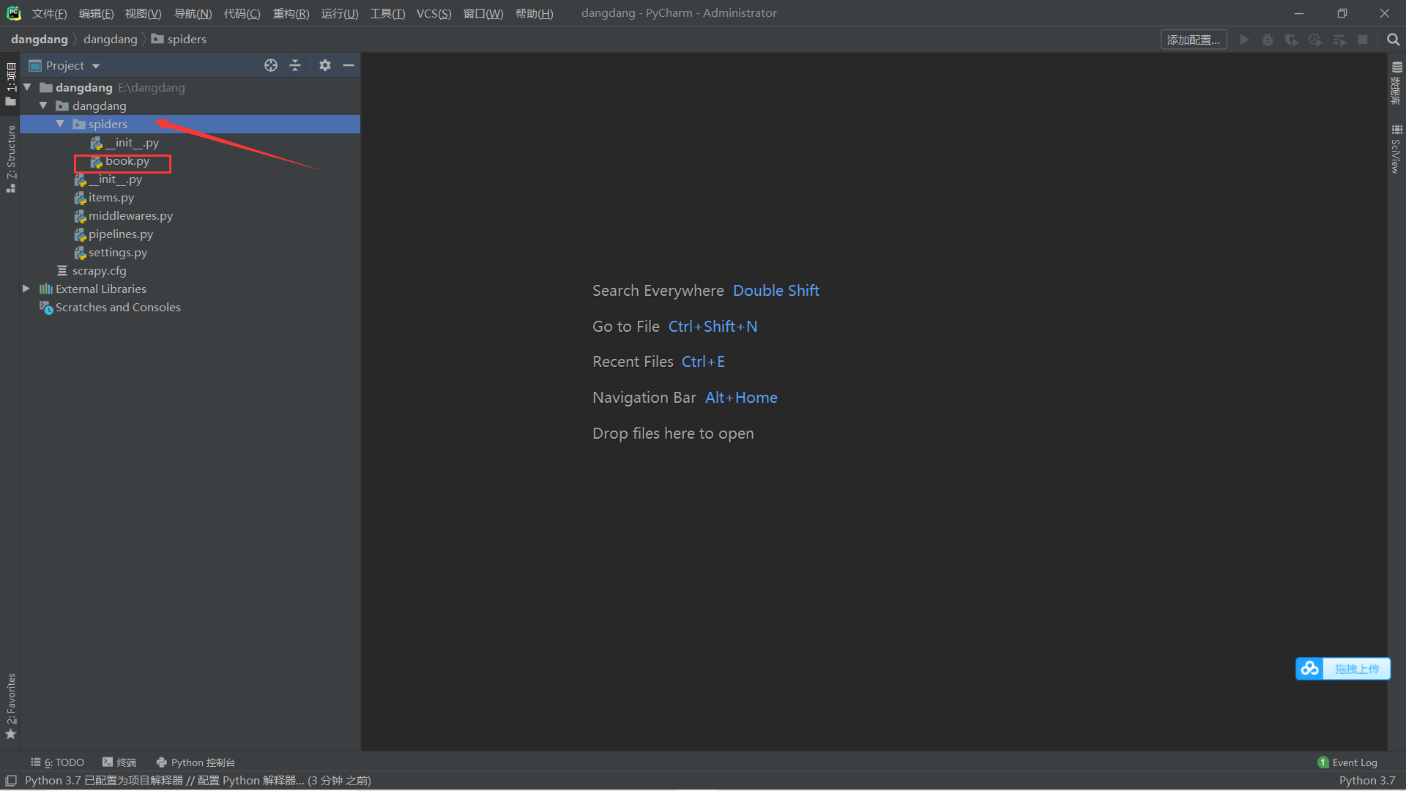The height and width of the screenshot is (791, 1406).
Task: Click the Add Configuration button
Action: (x=1193, y=40)
